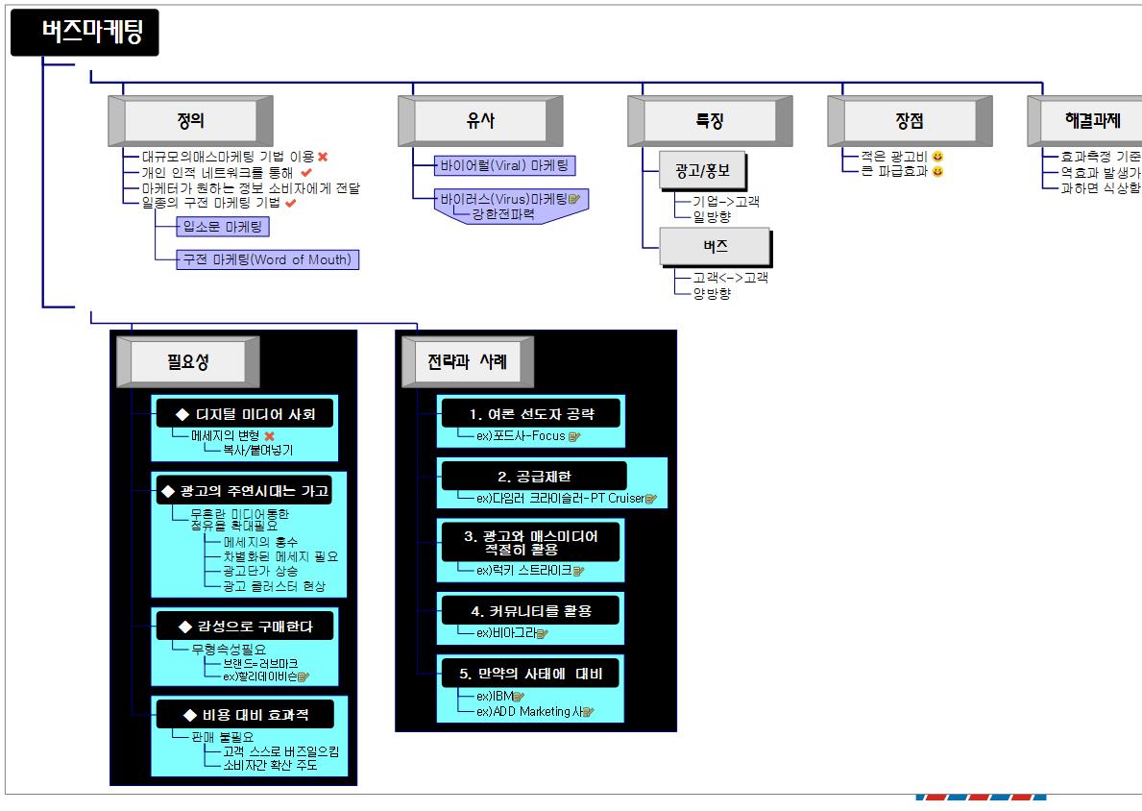Open the note icon on ex)포드사-Focus
1142x811 pixels.
(574, 436)
